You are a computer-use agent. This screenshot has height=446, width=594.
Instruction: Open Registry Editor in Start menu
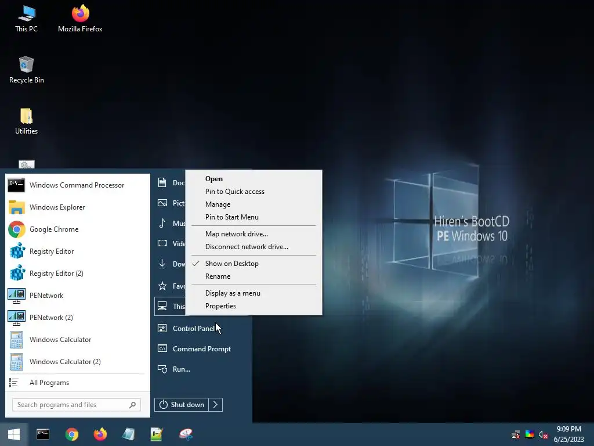coord(77,251)
